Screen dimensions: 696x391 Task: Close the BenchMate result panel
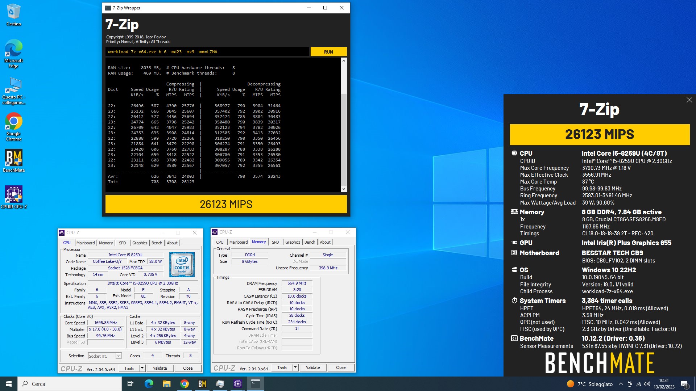[x=689, y=100]
